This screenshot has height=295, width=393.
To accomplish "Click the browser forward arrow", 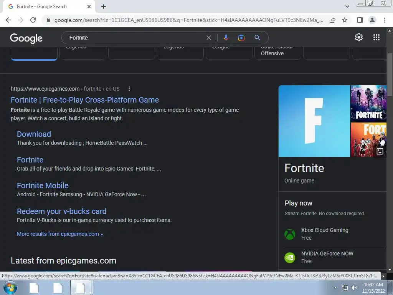I will (21, 20).
